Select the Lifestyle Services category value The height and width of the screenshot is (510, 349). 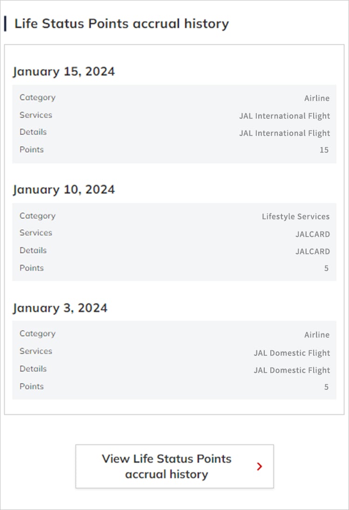click(295, 216)
